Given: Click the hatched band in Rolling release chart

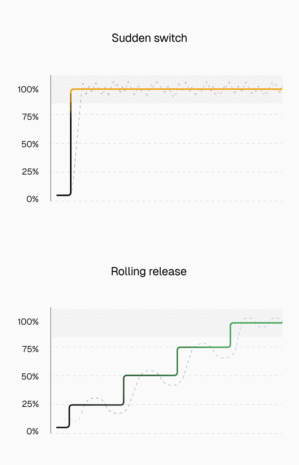Looking at the screenshot, I should click(x=144, y=325).
